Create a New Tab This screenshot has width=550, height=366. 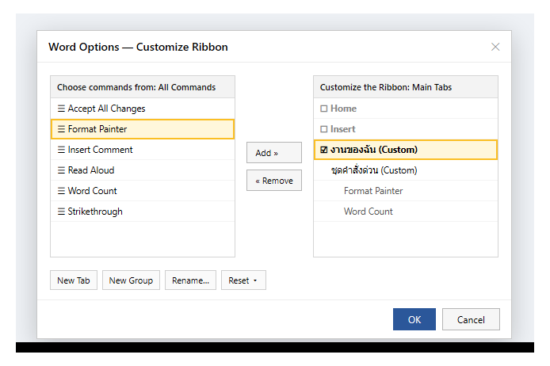click(74, 280)
